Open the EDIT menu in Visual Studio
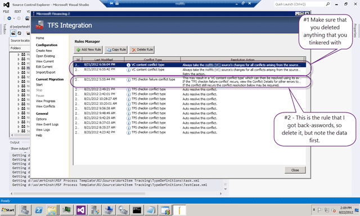 click(x=17, y=11)
